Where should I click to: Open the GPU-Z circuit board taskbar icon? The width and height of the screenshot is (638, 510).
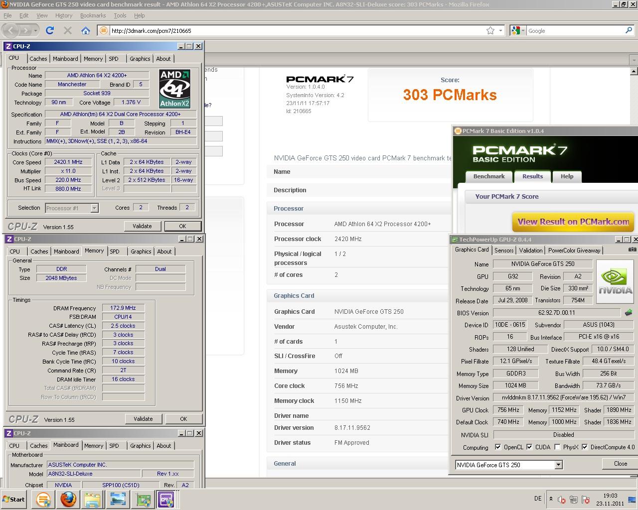pyautogui.click(x=143, y=499)
